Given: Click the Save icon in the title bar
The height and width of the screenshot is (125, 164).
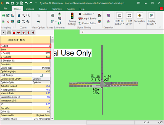Looking at the screenshot, I should [12, 3].
